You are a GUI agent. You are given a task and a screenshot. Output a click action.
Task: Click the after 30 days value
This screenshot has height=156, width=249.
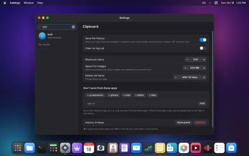click(190, 77)
